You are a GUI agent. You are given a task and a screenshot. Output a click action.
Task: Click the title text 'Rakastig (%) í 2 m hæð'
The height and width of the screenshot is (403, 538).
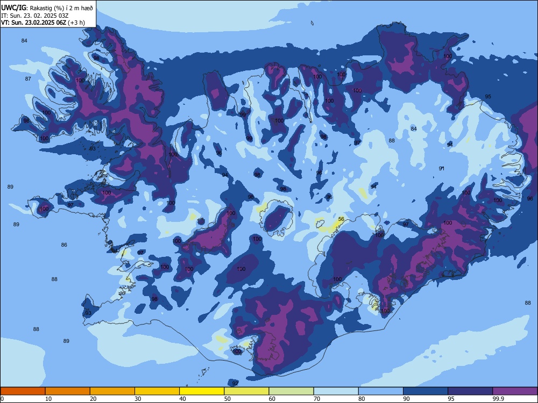(x=62, y=8)
